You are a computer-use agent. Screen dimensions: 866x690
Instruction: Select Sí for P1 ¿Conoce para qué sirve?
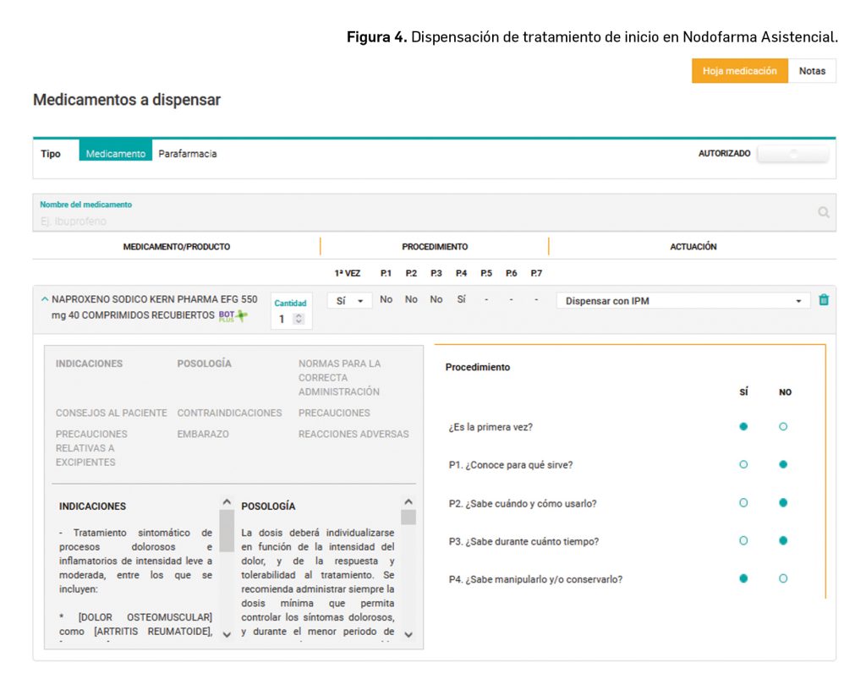[x=743, y=465]
